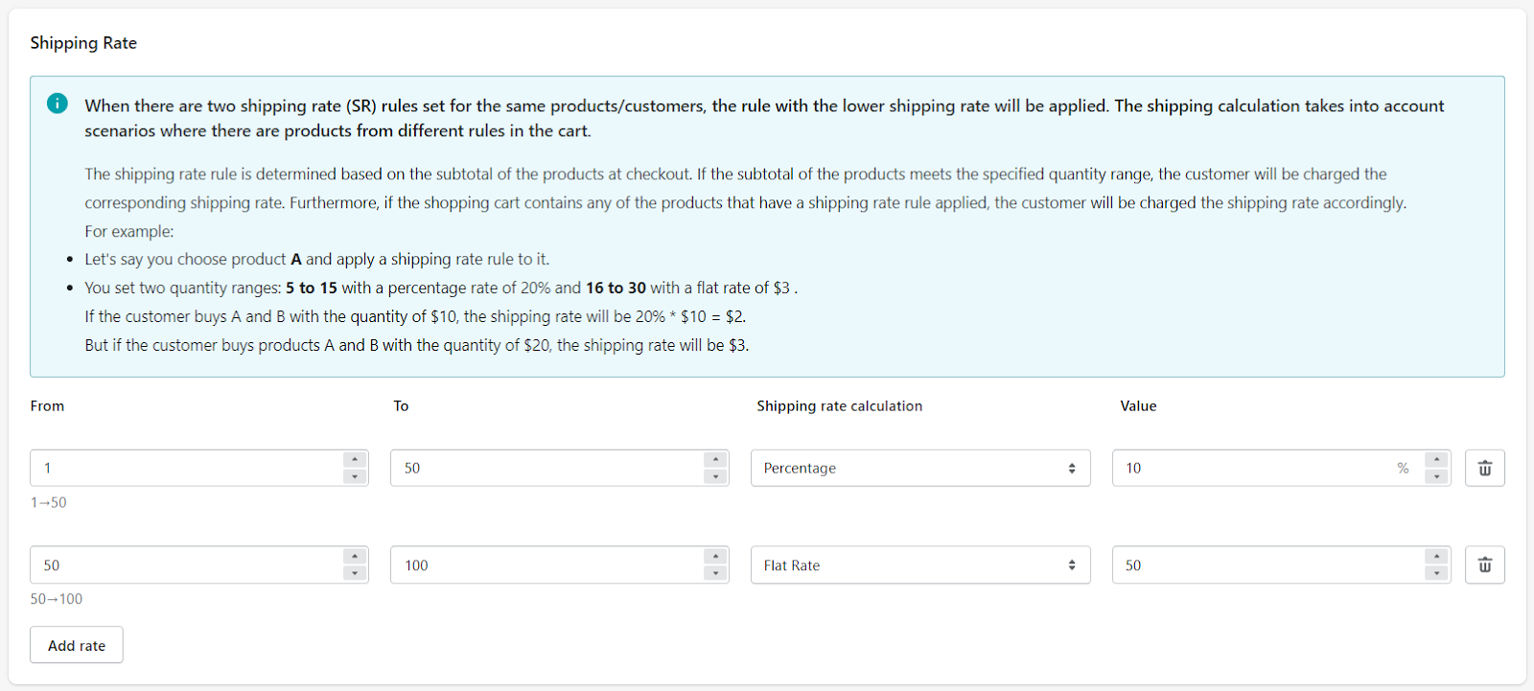
Task: Delete the 50 to 100 flat rate row
Action: 1484,565
